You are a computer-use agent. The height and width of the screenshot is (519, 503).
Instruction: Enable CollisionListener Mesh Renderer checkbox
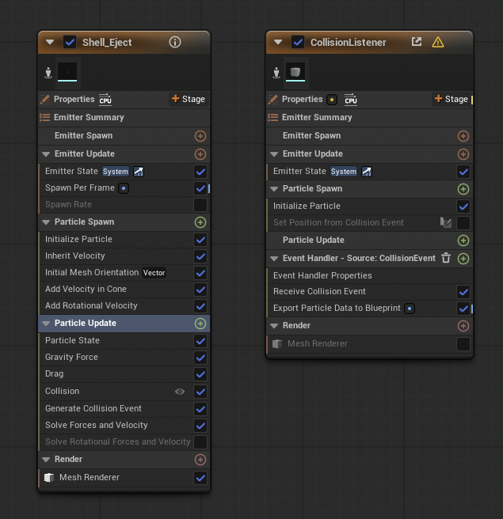tap(463, 344)
